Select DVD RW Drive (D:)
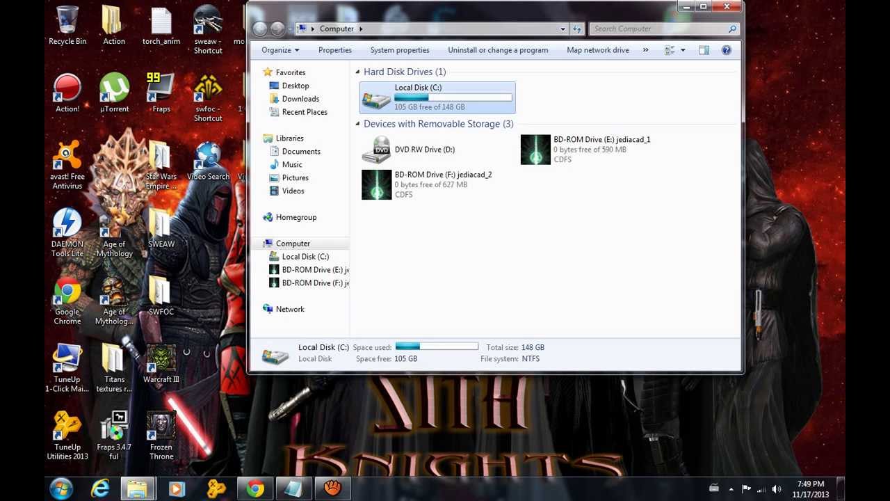This screenshot has width=890, height=501. [x=408, y=150]
